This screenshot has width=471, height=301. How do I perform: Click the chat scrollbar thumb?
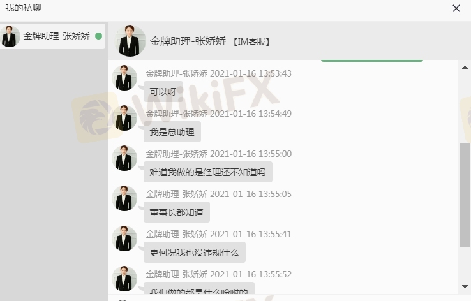pyautogui.click(x=465, y=195)
